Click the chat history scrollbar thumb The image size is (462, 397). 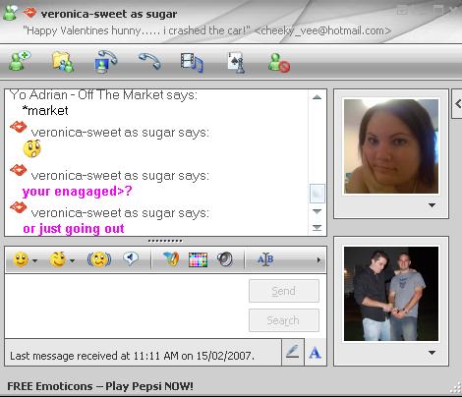pyautogui.click(x=317, y=194)
